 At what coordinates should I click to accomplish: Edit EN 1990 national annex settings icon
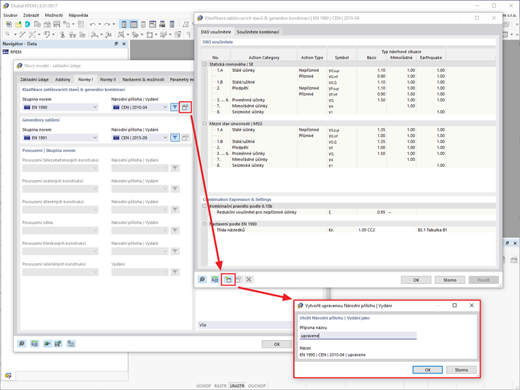(x=185, y=107)
